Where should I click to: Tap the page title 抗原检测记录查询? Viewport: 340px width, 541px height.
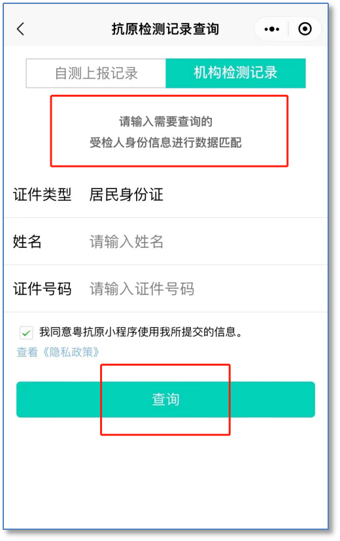165,29
